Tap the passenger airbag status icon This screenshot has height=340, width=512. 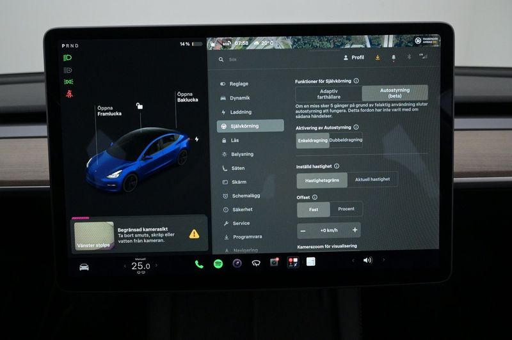click(426, 40)
